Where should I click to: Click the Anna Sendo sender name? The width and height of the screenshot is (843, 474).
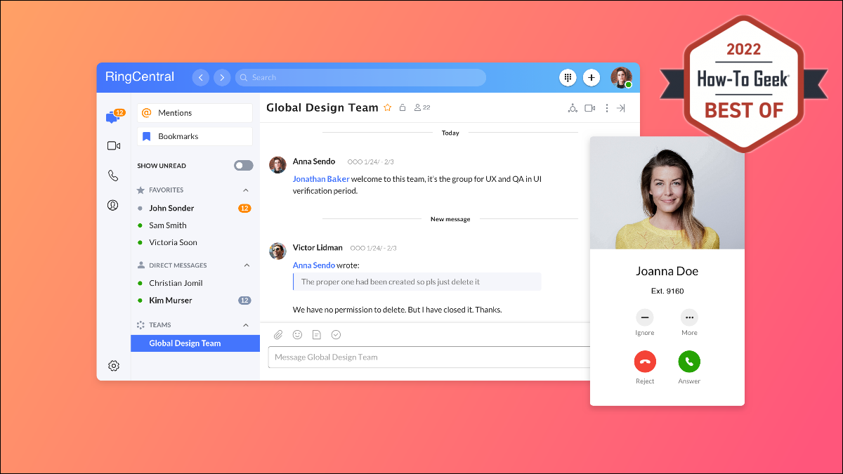[x=314, y=162]
